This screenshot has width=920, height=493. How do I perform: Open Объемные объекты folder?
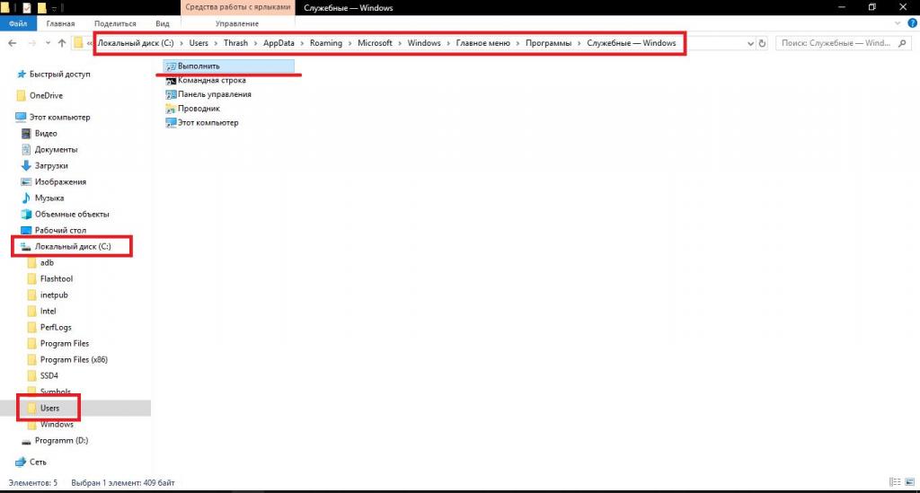pyautogui.click(x=65, y=214)
